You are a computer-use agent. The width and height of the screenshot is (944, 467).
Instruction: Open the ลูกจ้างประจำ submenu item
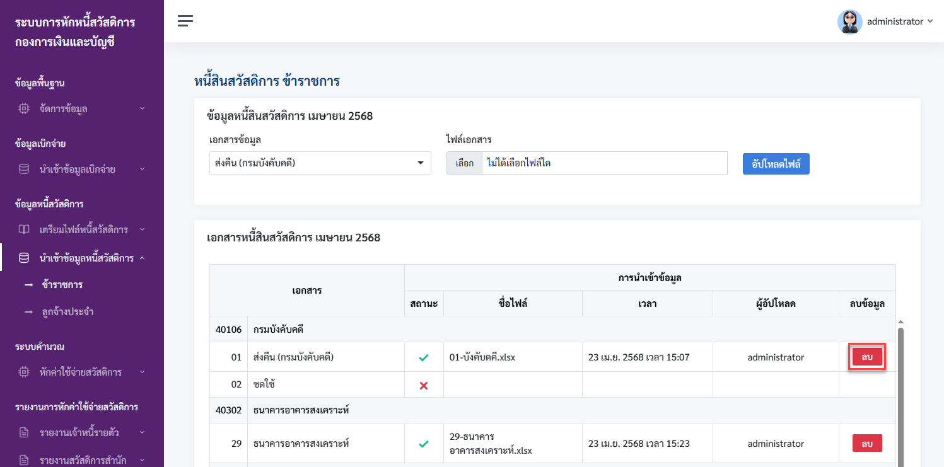coord(67,312)
